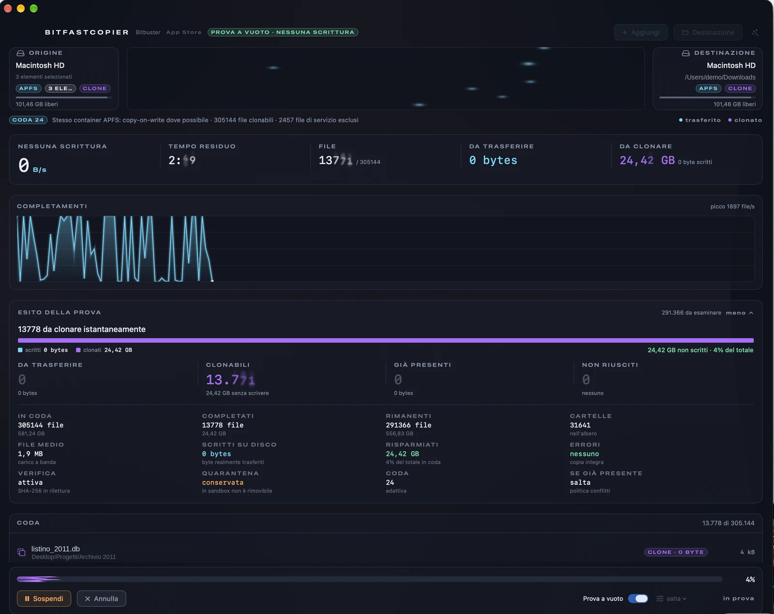Cancel the operation with Annulla
This screenshot has width=774, height=614.
(102, 599)
